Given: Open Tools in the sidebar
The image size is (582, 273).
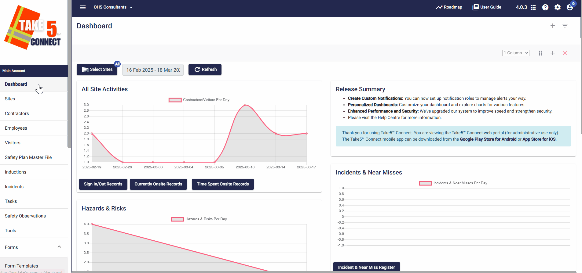Looking at the screenshot, I should point(34,231).
